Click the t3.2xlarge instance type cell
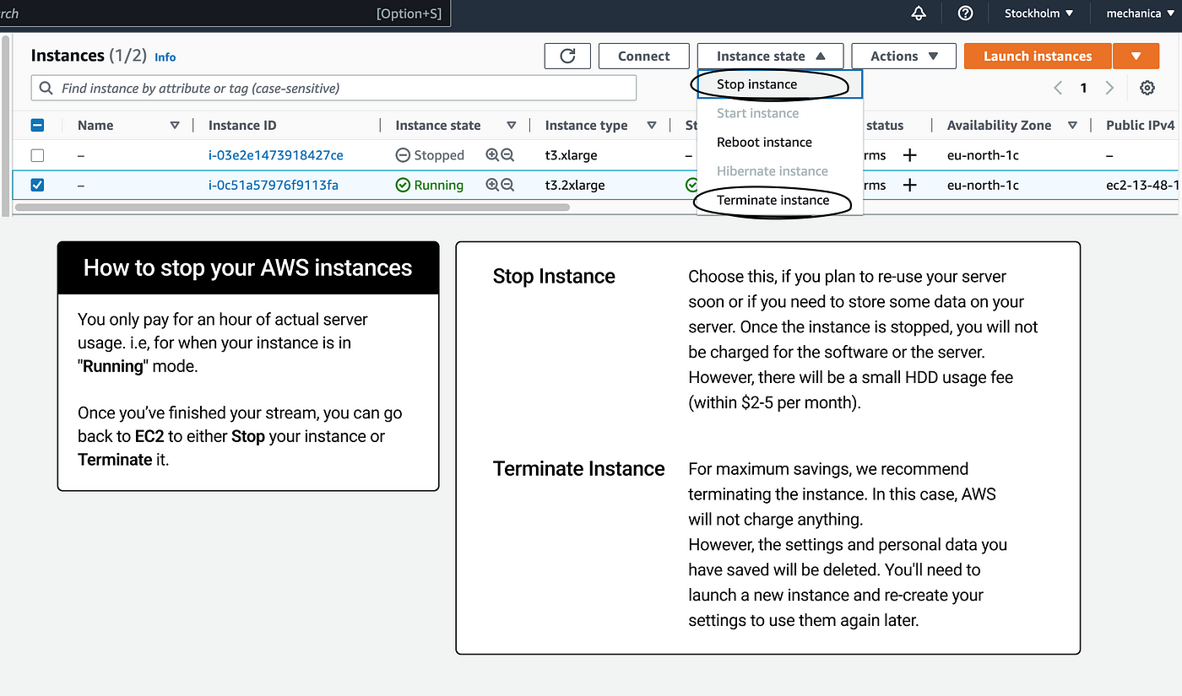1182x696 pixels. tap(575, 185)
